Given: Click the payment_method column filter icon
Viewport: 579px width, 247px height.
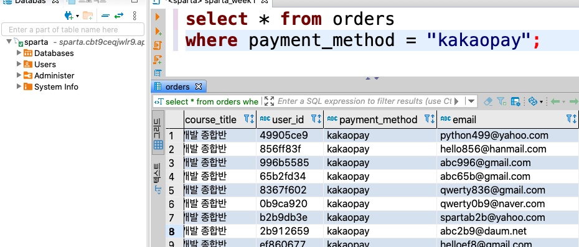Looking at the screenshot, I should 429,119.
